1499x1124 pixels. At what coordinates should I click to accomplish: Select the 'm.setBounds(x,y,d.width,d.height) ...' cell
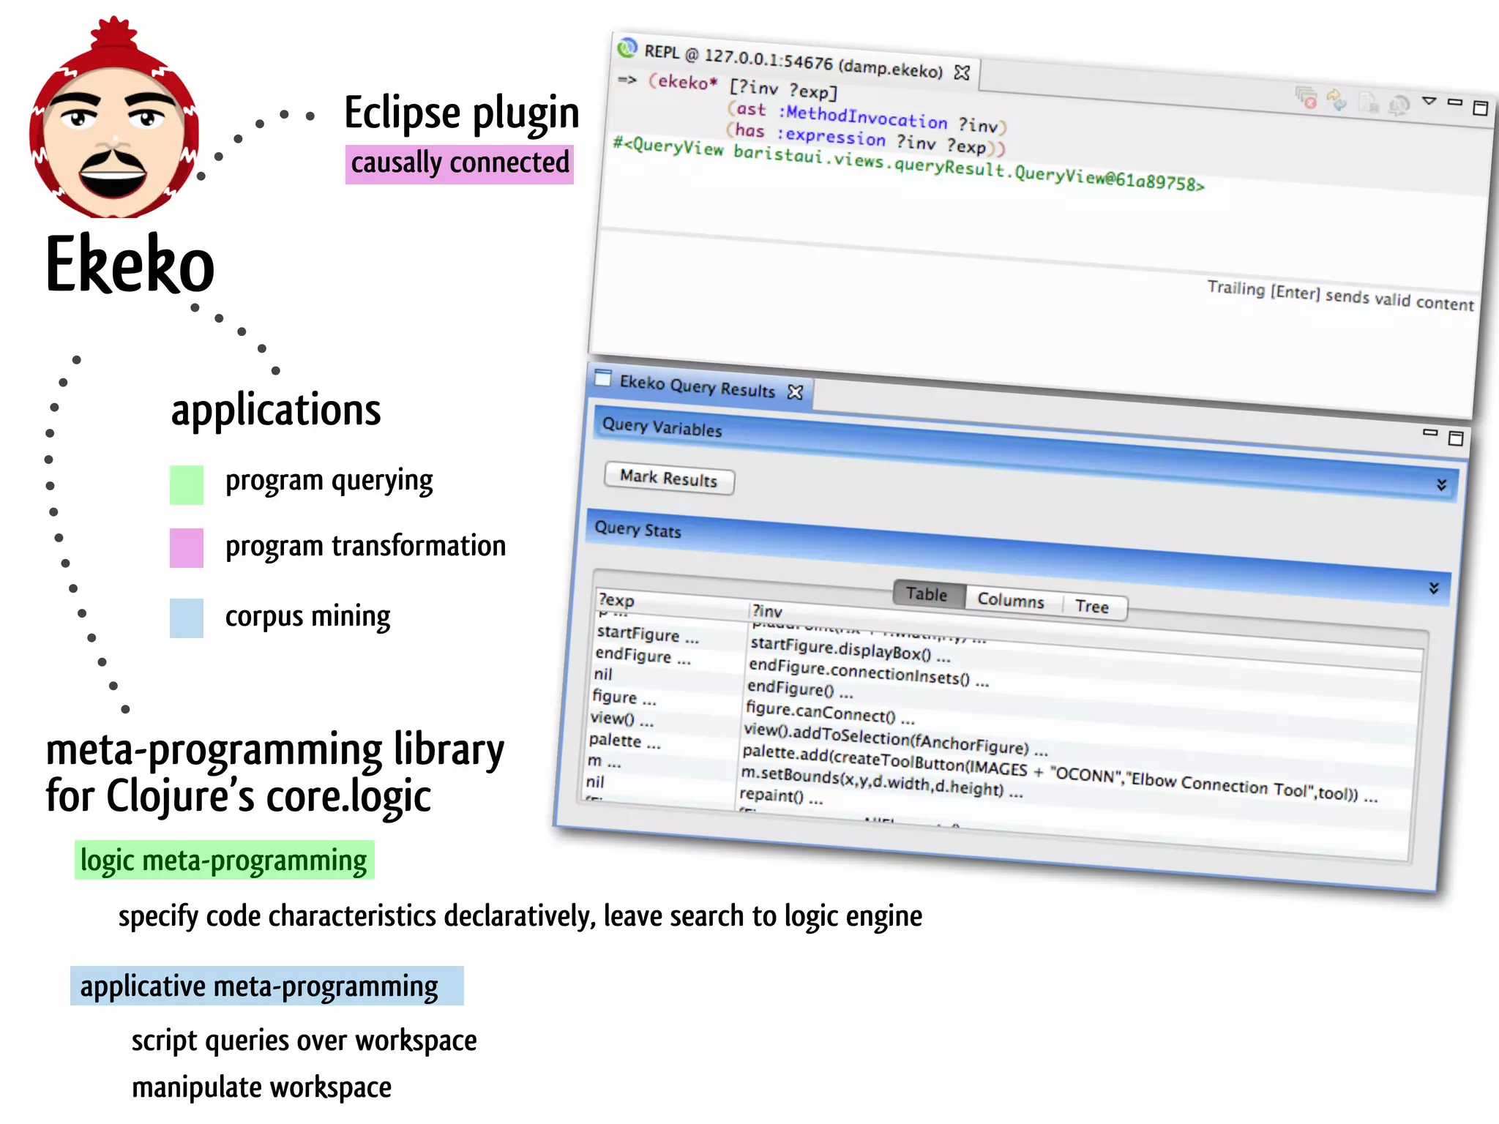881,782
